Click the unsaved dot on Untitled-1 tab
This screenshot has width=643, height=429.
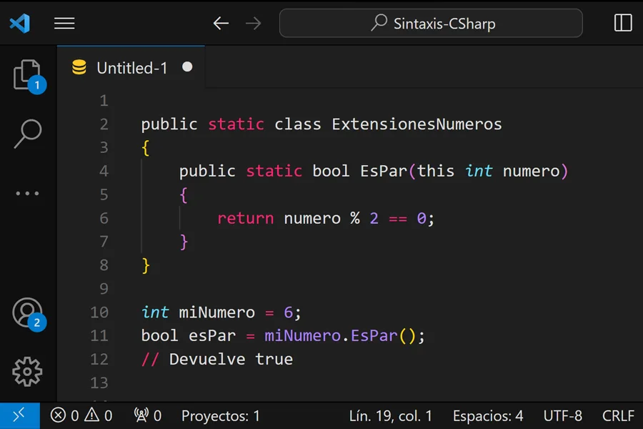[187, 67]
